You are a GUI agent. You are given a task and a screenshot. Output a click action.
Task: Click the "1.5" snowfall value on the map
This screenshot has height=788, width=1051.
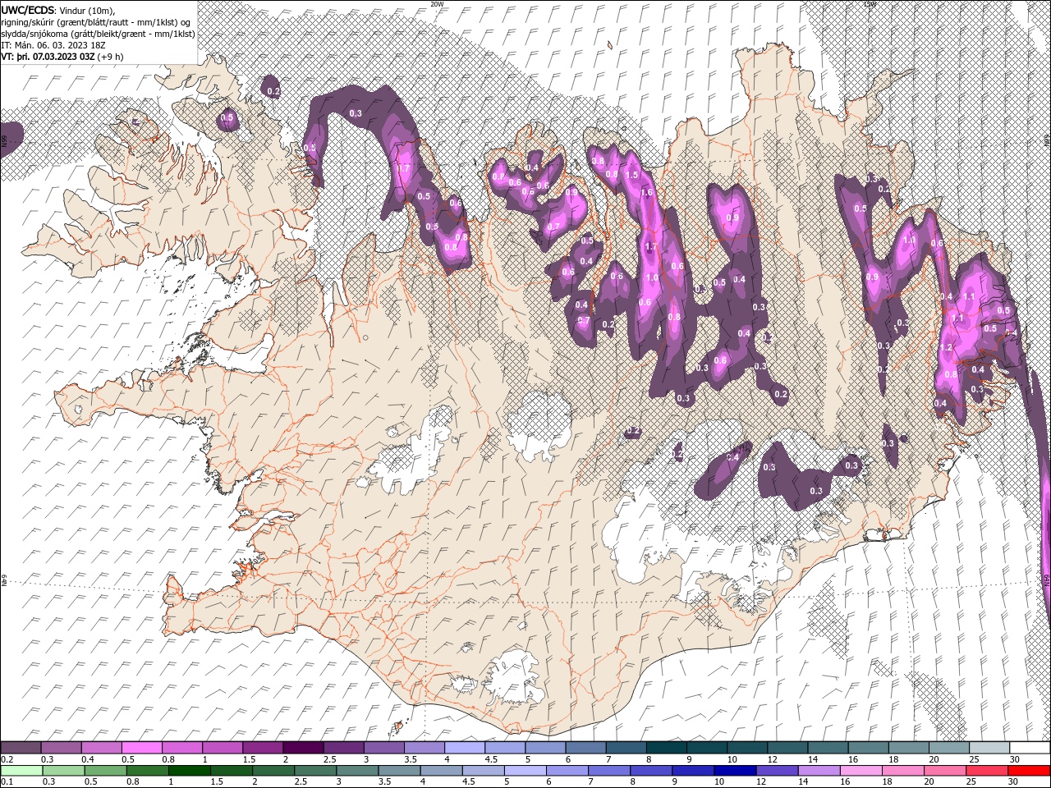[631, 175]
